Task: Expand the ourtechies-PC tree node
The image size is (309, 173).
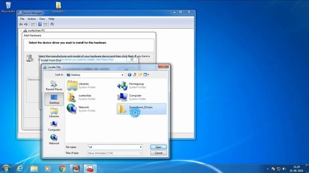Action: pos(21,31)
